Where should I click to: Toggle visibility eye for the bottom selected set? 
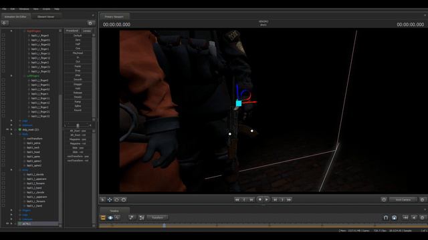(x=7, y=224)
